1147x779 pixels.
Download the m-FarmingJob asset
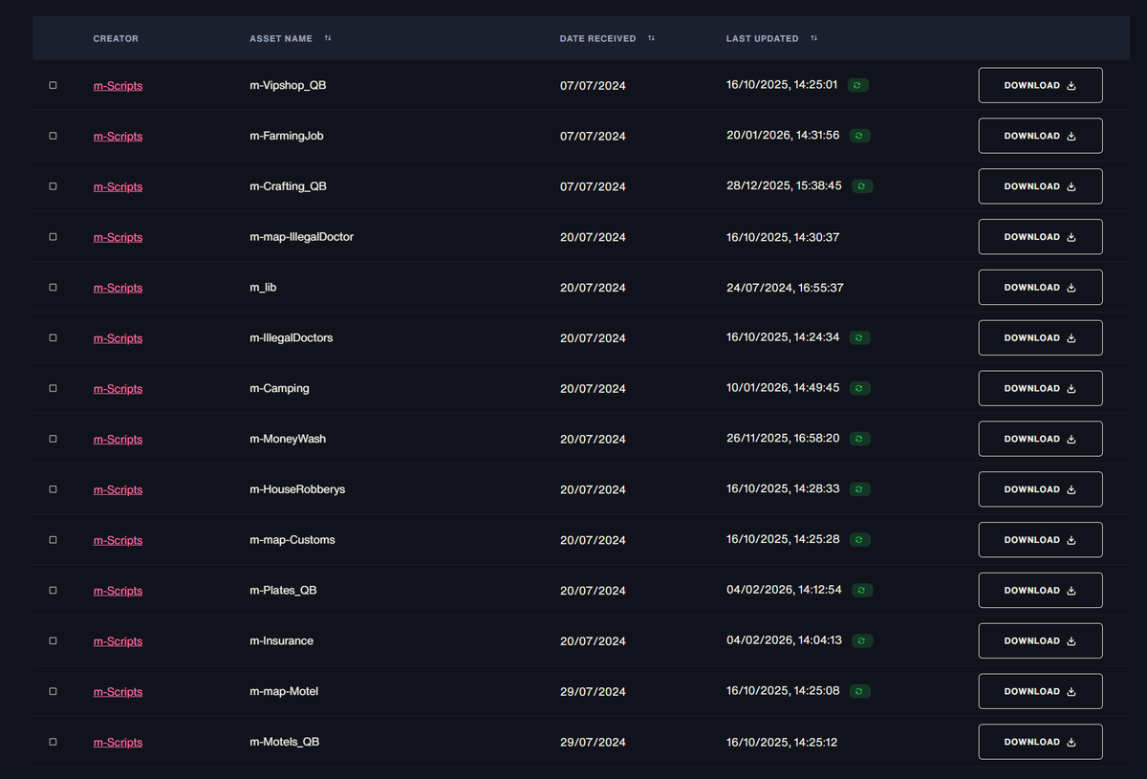coord(1040,136)
